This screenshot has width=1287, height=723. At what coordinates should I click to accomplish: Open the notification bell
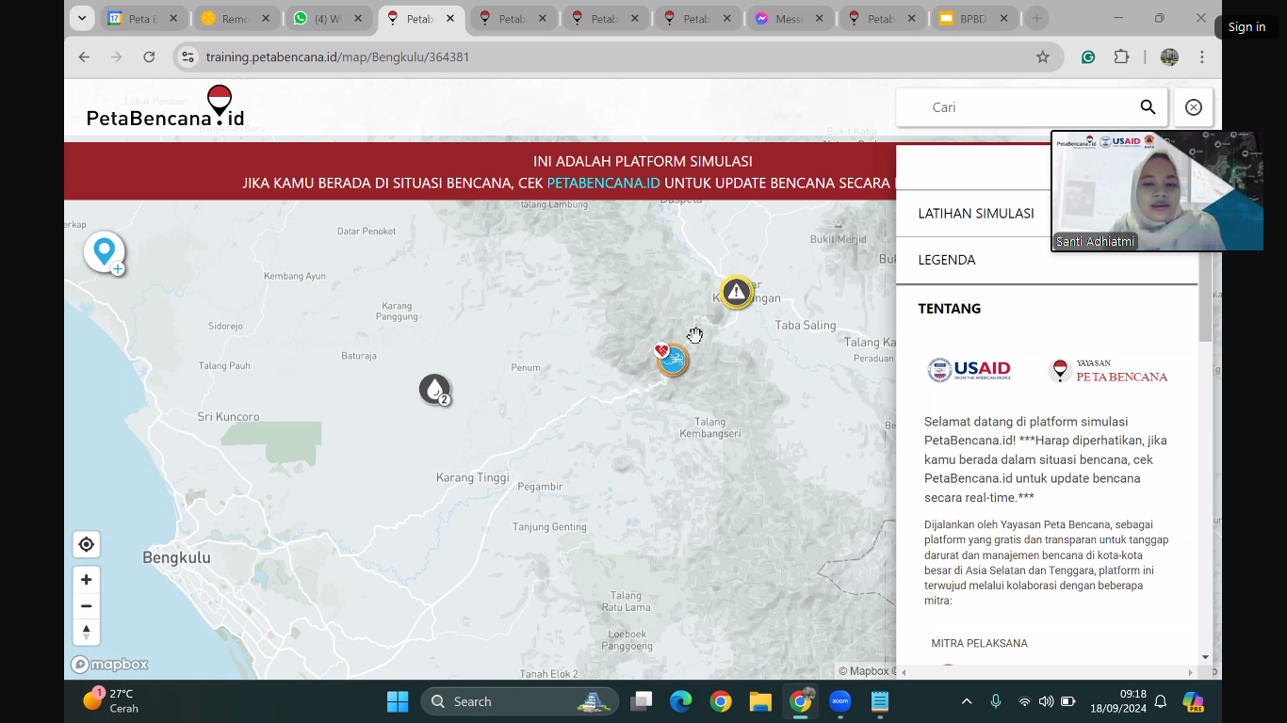pos(1161,701)
